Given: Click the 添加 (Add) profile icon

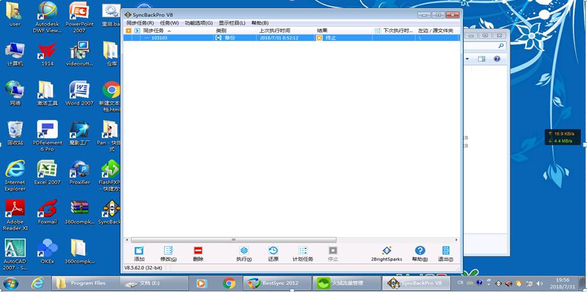Looking at the screenshot, I should pyautogui.click(x=139, y=251).
